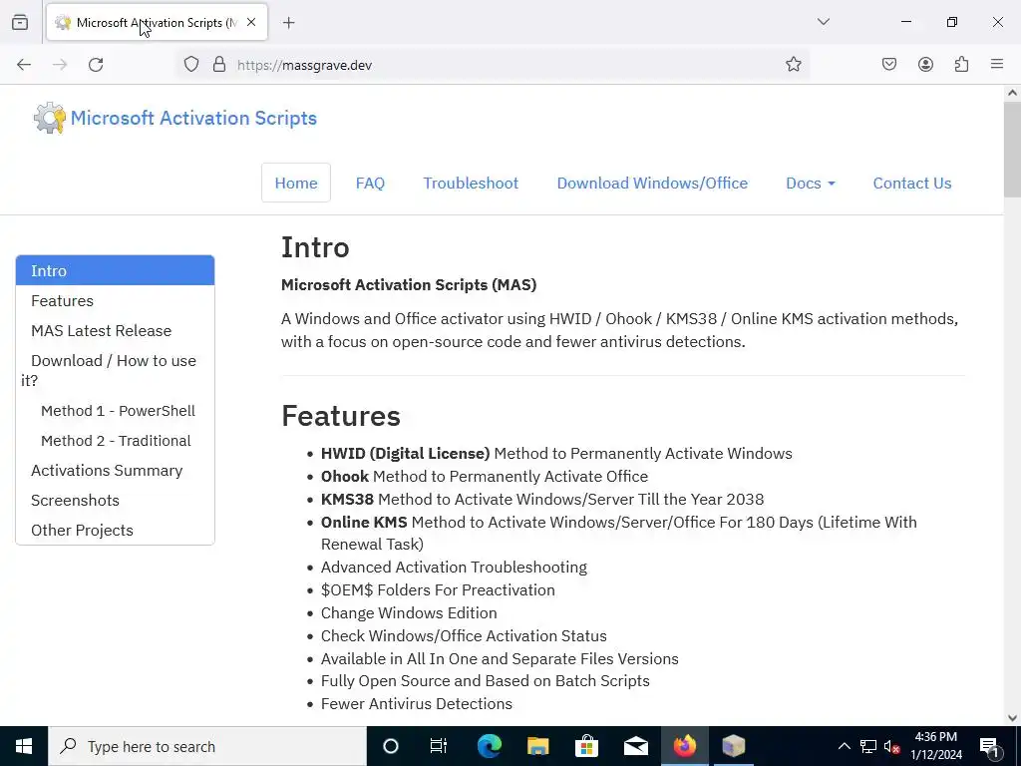Jump to Method 1 - PowerShell

(x=118, y=411)
